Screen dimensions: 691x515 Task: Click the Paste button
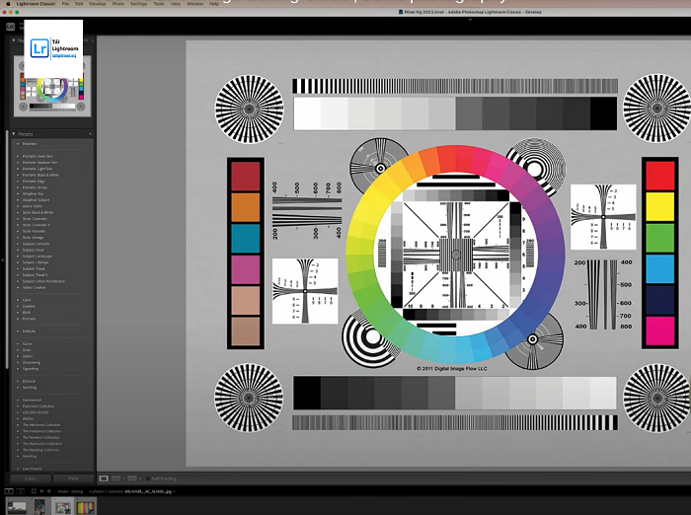74,478
